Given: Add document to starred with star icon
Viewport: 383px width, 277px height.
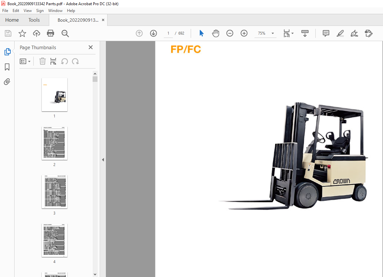Looking at the screenshot, I should pos(22,33).
